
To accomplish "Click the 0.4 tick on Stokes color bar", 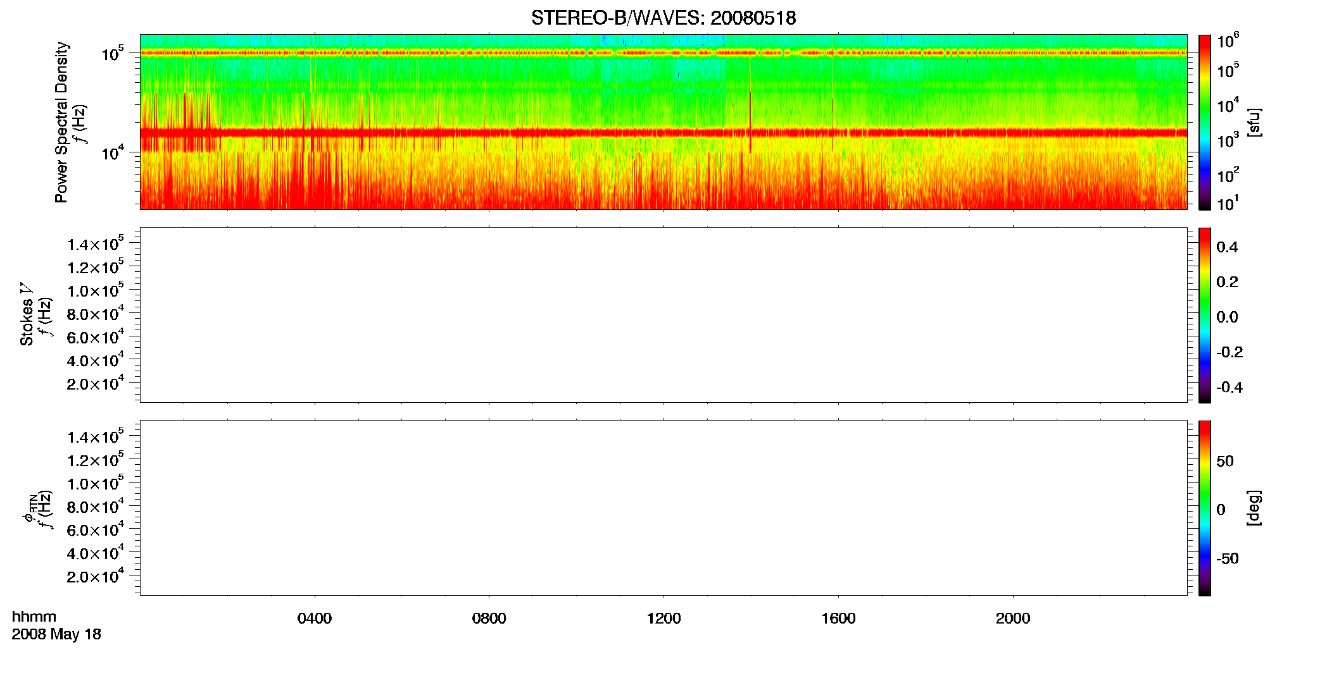I will (1227, 247).
